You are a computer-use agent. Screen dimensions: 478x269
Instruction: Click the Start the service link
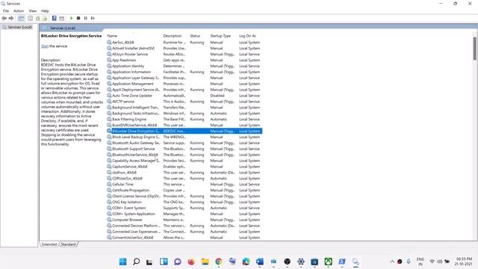pyautogui.click(x=45, y=46)
